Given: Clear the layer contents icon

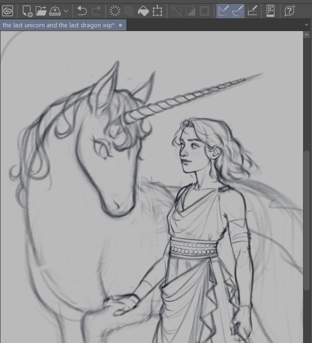Looking at the screenshot, I should (x=115, y=11).
